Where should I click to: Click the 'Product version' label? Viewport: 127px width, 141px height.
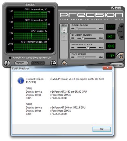(35, 79)
